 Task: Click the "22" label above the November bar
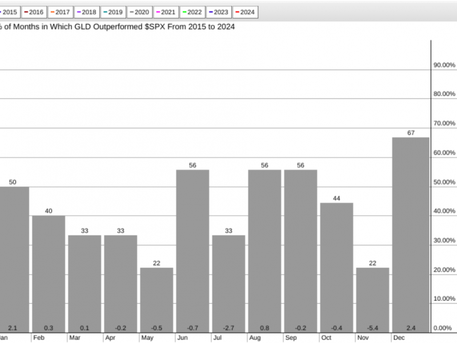pyautogui.click(x=372, y=263)
